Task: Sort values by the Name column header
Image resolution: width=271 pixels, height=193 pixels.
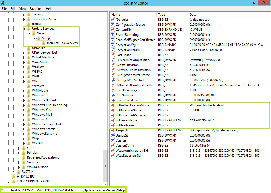Action: coord(133,15)
